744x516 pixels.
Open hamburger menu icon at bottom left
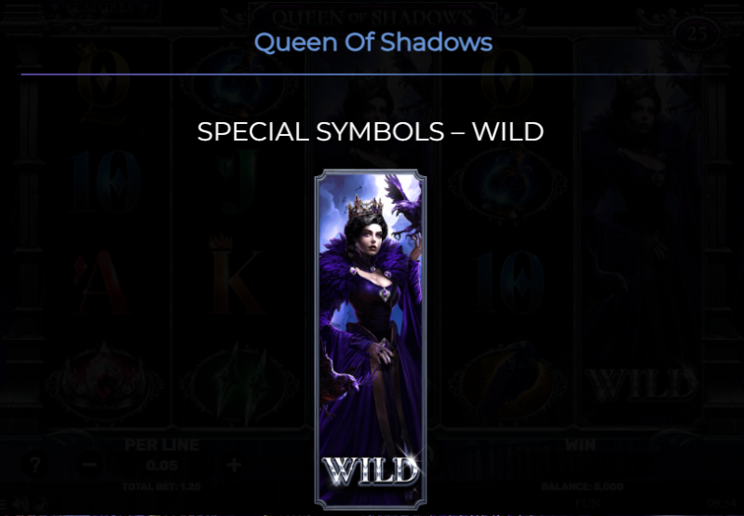3,504
